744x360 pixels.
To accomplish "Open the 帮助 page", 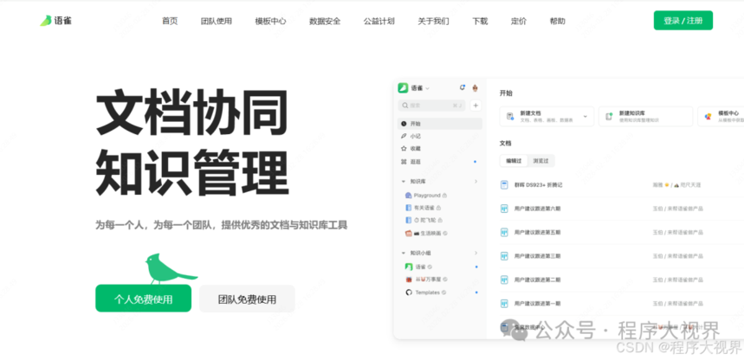I will [558, 21].
